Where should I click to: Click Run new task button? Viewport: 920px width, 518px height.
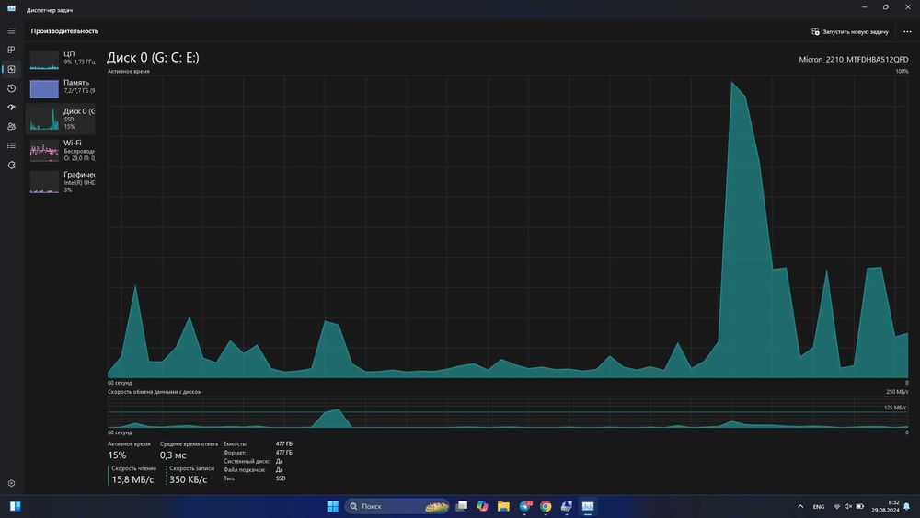point(849,31)
